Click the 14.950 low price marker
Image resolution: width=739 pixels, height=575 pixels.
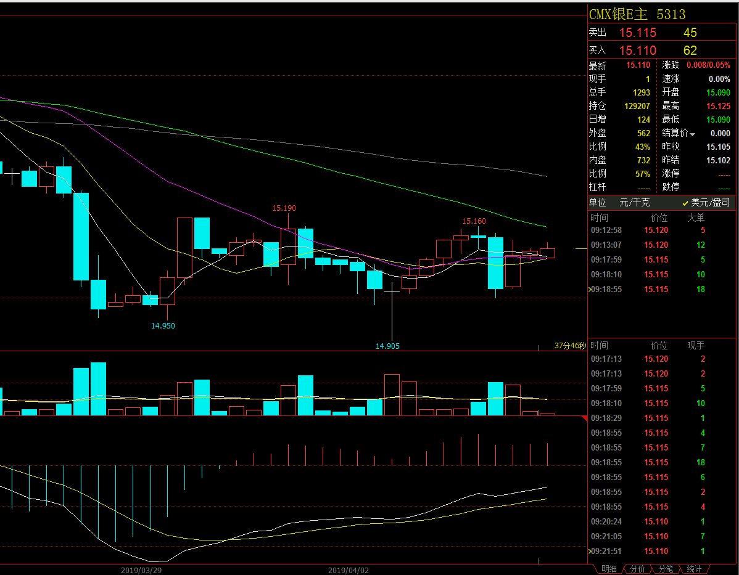[x=163, y=326]
